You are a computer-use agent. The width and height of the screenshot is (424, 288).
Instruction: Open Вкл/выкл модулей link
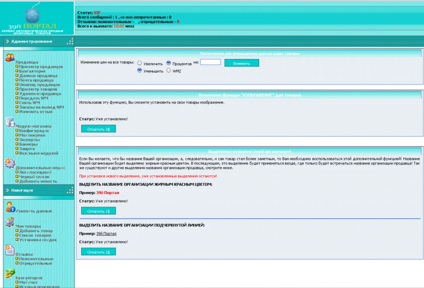point(39,153)
